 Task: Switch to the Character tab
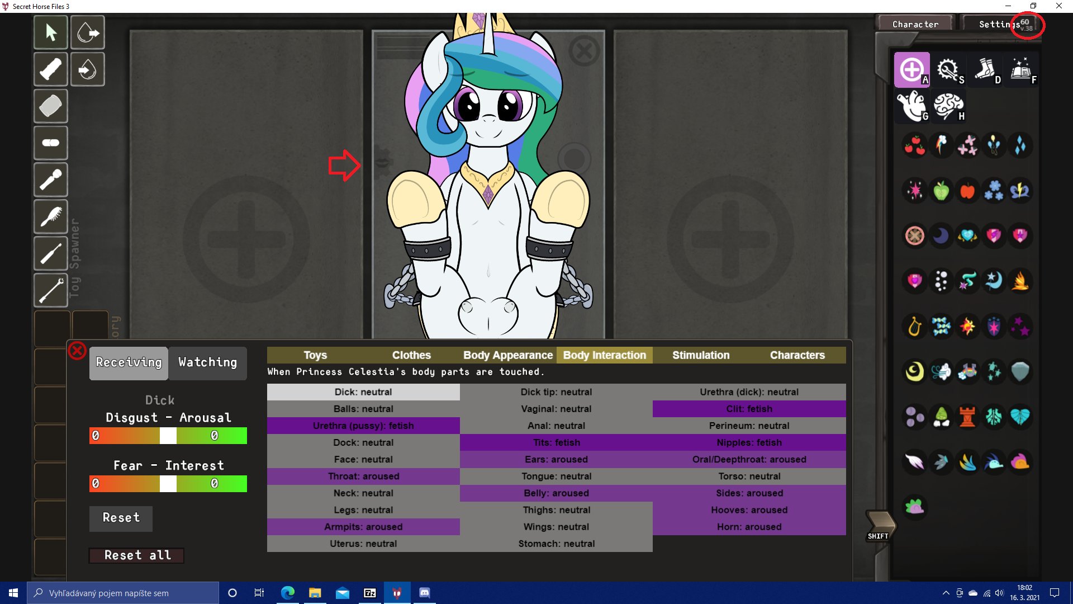point(915,25)
